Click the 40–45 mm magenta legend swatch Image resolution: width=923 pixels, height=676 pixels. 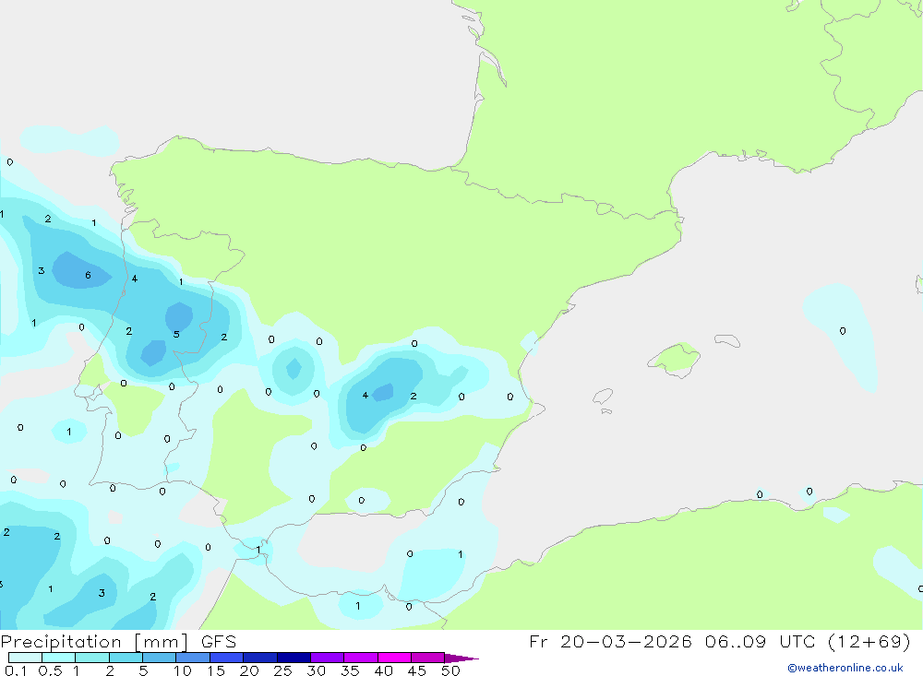(394, 658)
